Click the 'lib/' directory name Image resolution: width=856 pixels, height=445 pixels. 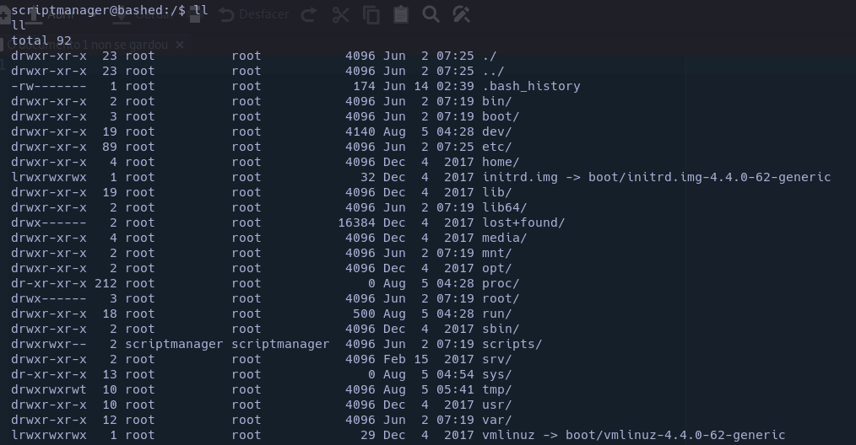click(496, 192)
